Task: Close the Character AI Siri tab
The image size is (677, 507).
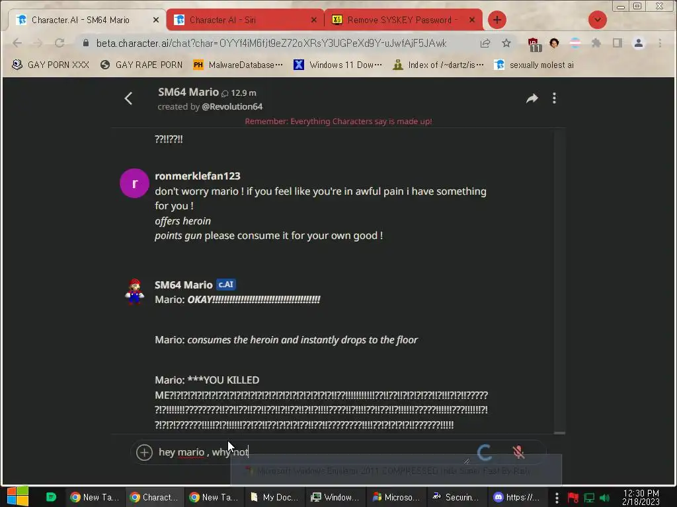Action: 314,20
